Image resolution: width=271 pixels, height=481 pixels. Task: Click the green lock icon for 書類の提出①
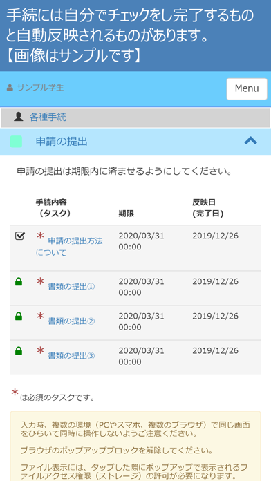click(x=19, y=281)
